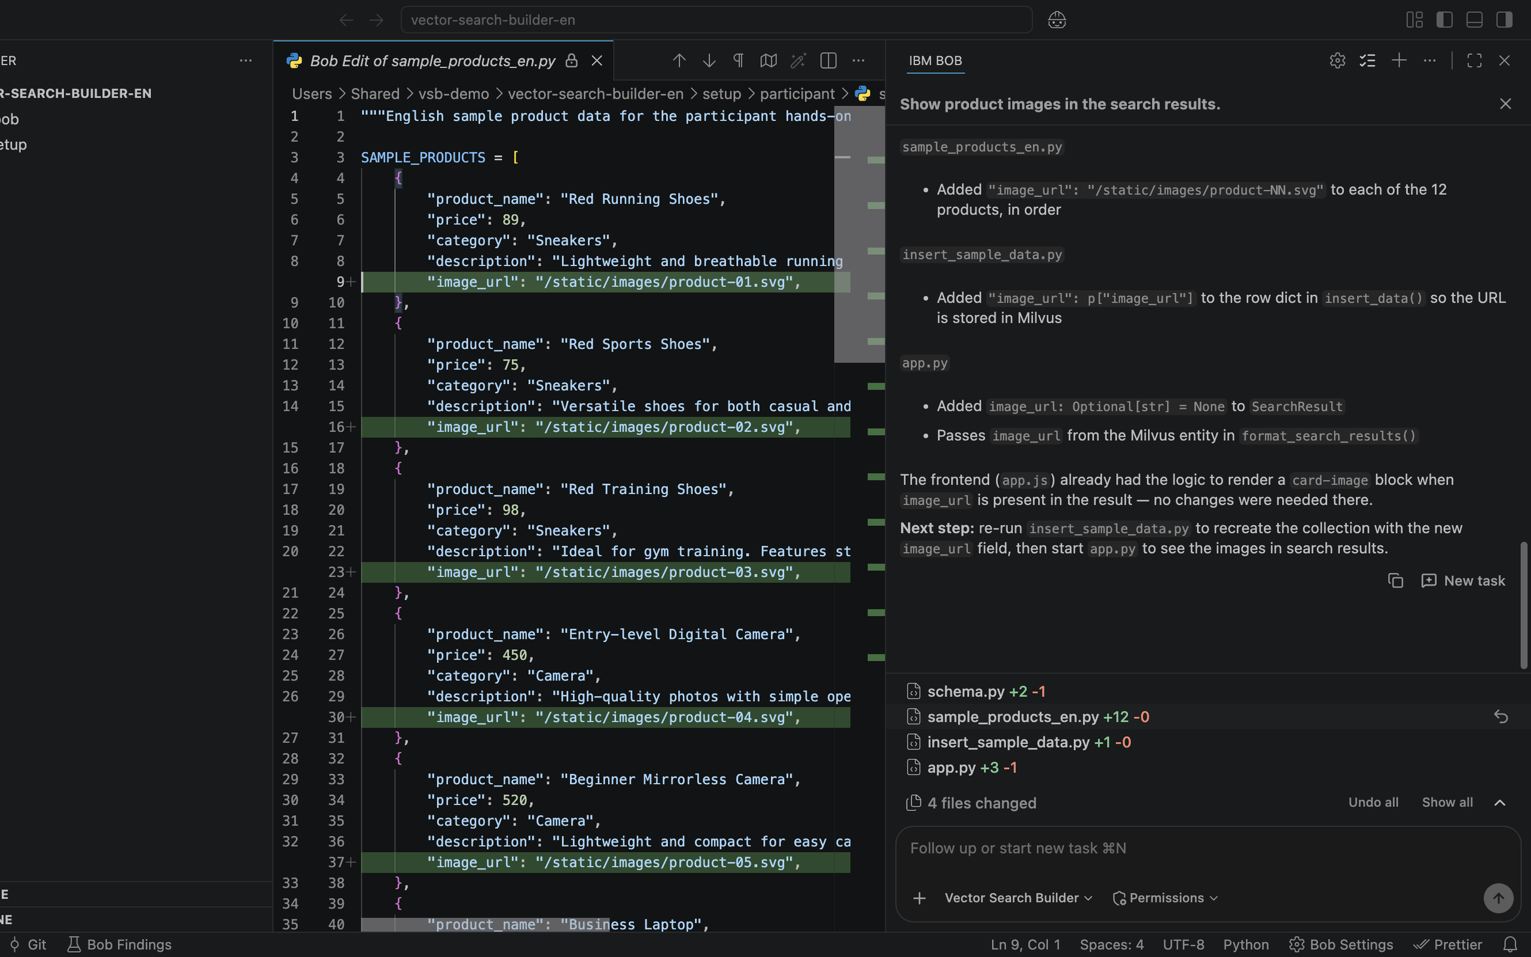This screenshot has width=1531, height=957.
Task: Open editor more actions ellipsis menu
Action: click(859, 61)
